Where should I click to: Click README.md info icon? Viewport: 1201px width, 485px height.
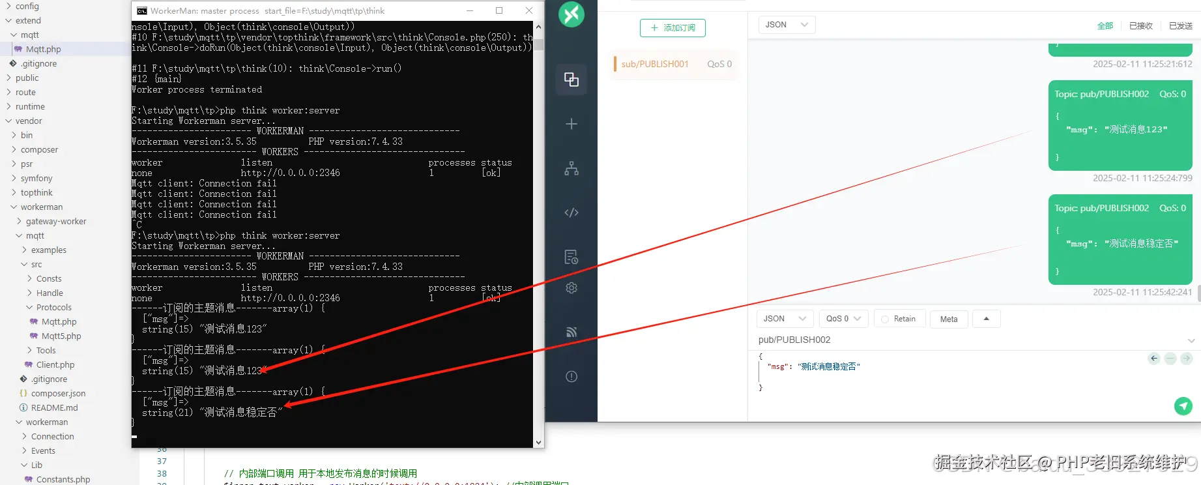23,407
